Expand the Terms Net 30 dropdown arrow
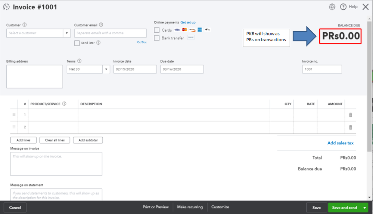Screen dimensions: 373x214 [x=106, y=69]
